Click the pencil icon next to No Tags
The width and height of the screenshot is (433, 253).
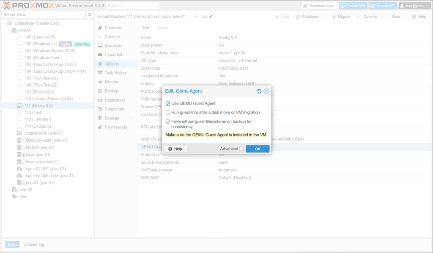pyautogui.click(x=211, y=16)
